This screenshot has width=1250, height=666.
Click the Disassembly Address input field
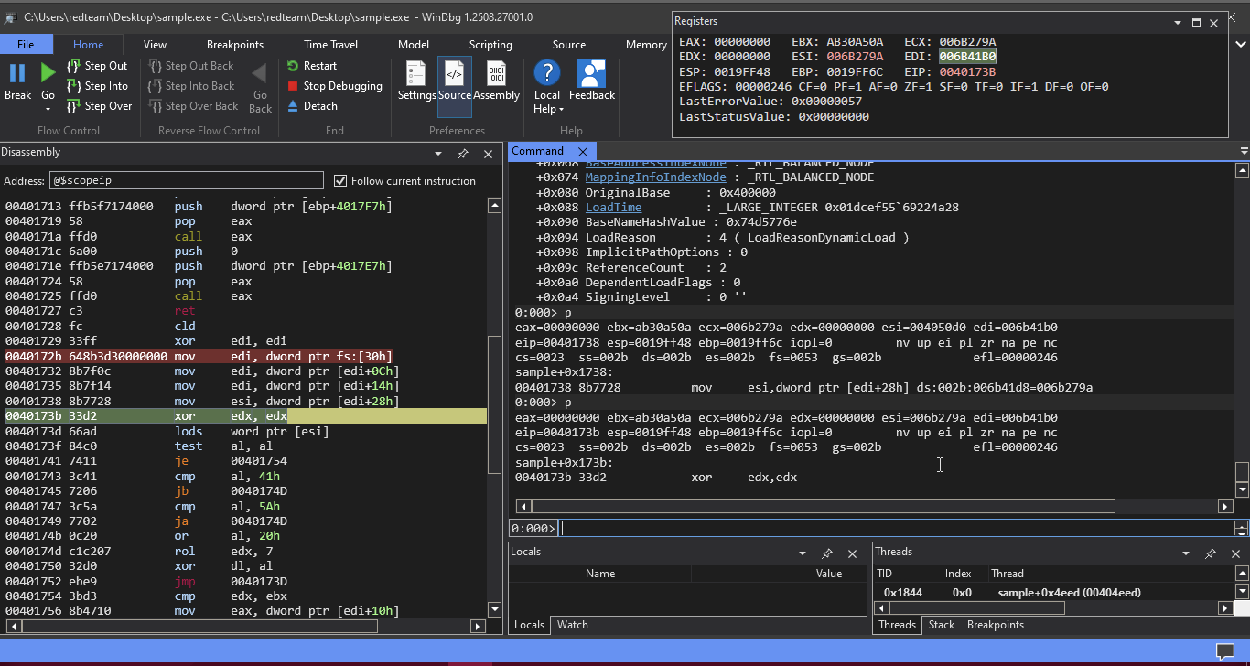186,180
